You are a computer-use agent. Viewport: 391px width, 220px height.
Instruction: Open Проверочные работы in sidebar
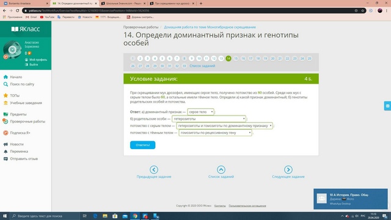(x=27, y=122)
